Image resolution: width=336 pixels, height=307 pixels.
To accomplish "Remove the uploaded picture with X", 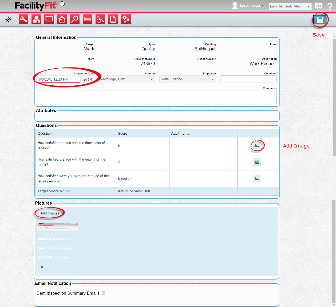I will pos(42,267).
